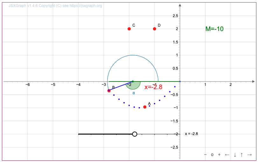
Task: Click the thick black slider track portion
Action: coord(105,134)
